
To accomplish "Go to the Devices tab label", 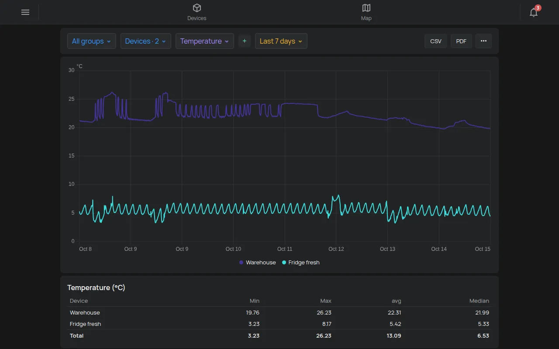I will (197, 18).
